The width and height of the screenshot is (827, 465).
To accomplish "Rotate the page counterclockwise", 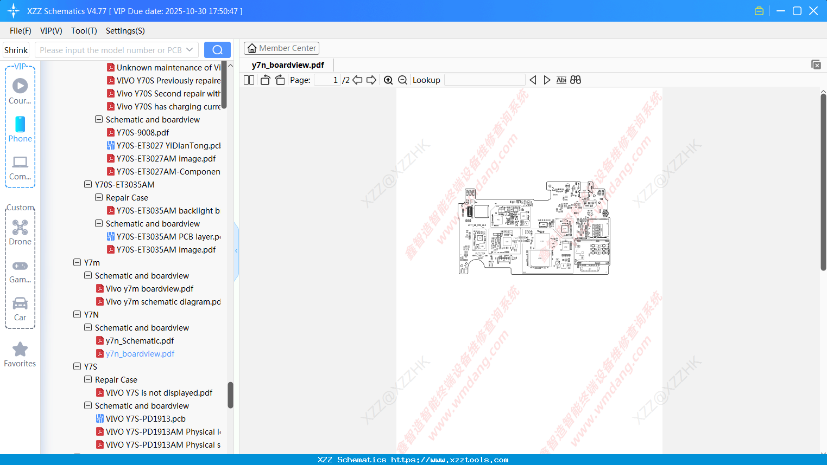I will pos(265,80).
